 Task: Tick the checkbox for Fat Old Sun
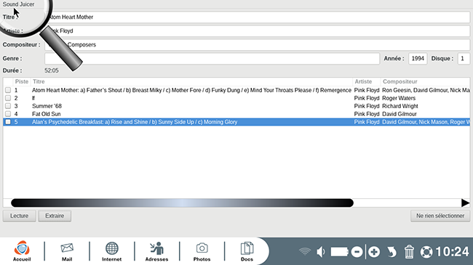[x=8, y=114]
